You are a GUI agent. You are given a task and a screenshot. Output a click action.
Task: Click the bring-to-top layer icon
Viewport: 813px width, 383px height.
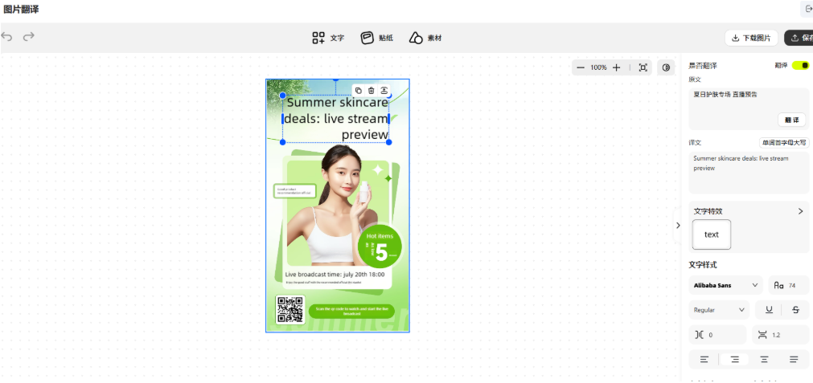click(384, 91)
